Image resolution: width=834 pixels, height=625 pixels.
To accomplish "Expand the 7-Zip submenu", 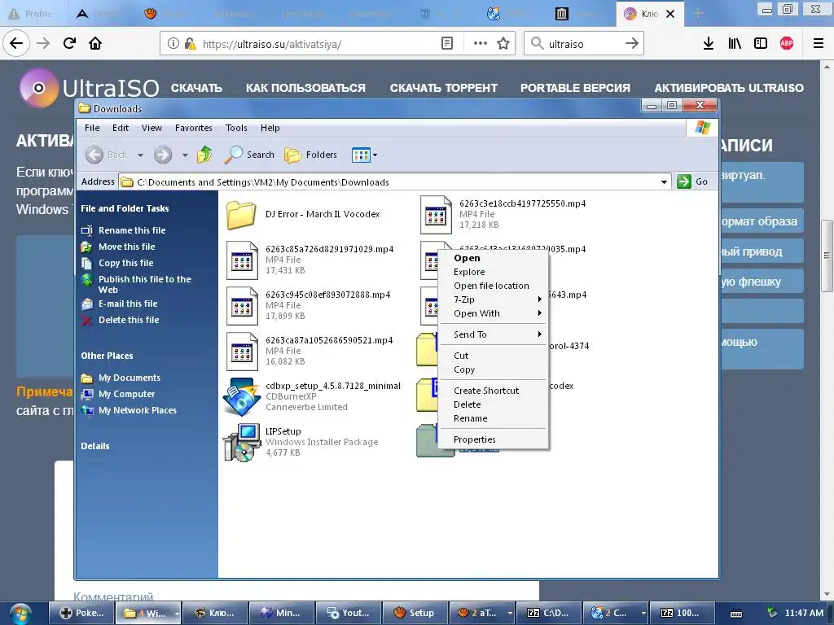I will click(493, 299).
